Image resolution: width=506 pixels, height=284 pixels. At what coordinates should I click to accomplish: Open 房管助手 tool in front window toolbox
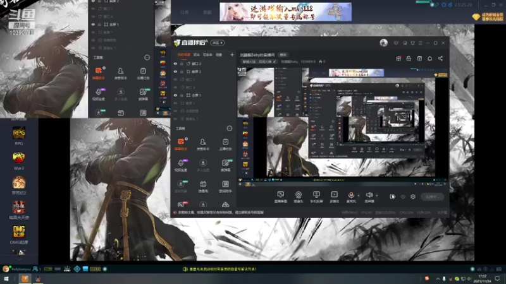[202, 144]
